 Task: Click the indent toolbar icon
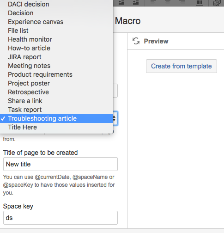pos(136,2)
